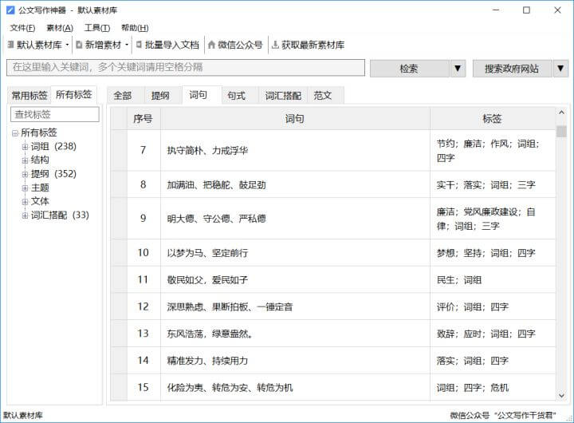Select the 主题 tag label

[x=40, y=188]
